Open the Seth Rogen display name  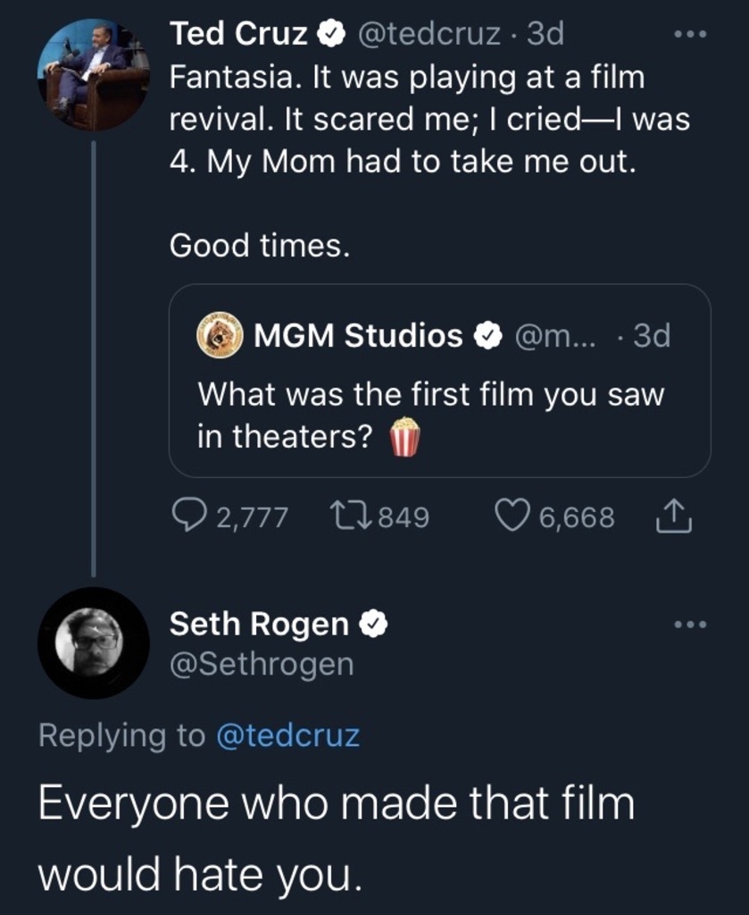tap(259, 625)
